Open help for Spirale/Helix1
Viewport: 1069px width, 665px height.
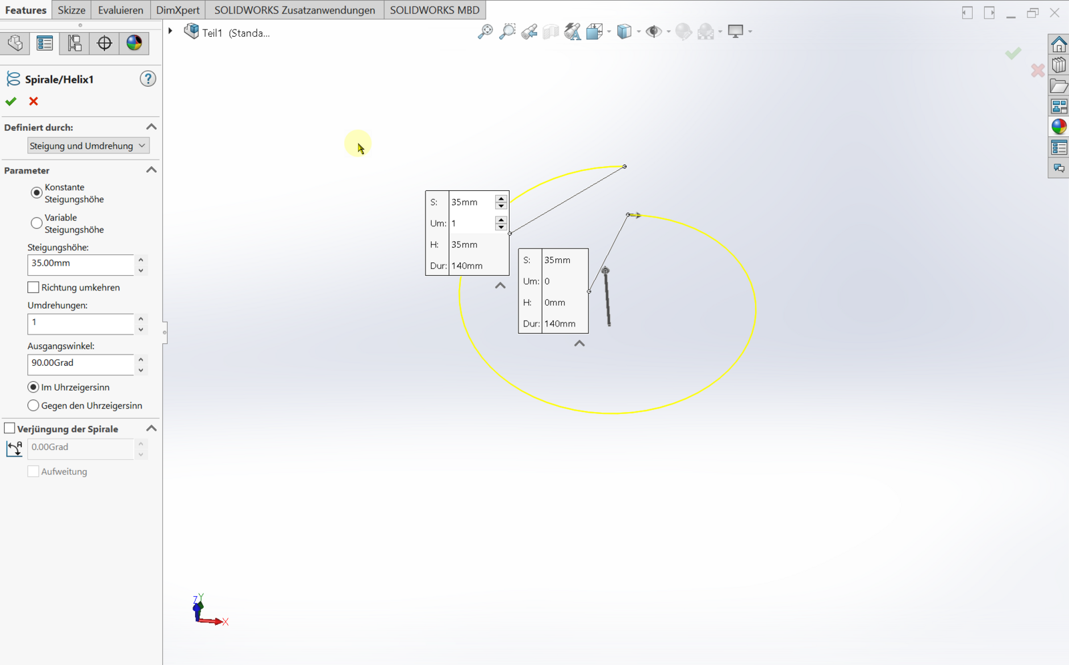(x=148, y=79)
